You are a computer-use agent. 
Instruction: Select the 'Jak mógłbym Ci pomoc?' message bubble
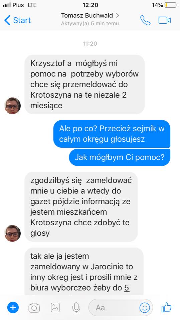click(120, 157)
